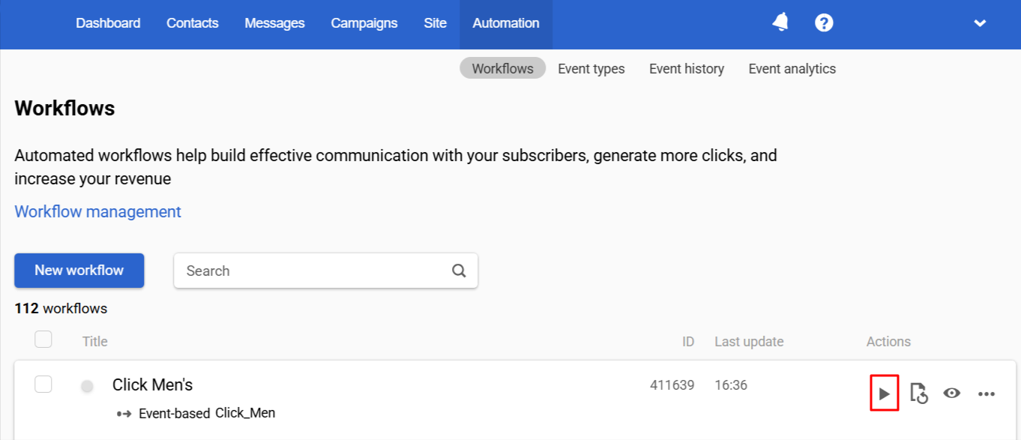Viewport: 1021px width, 440px height.
Task: Open the Workflow management link
Action: click(x=97, y=212)
